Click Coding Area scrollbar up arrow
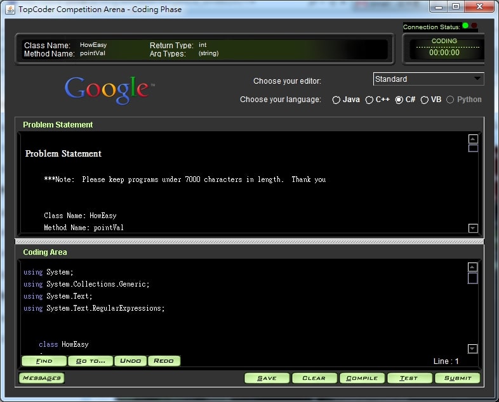 [472, 267]
